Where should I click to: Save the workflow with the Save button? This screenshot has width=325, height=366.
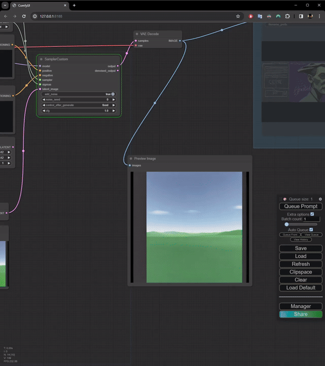point(301,248)
